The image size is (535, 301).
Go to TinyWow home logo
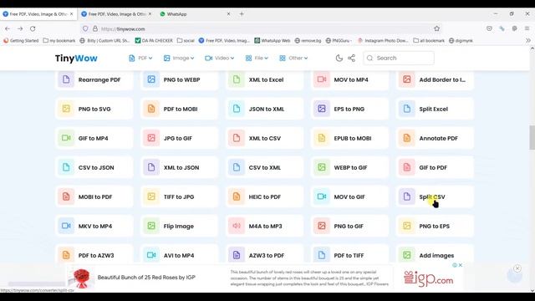pos(76,58)
